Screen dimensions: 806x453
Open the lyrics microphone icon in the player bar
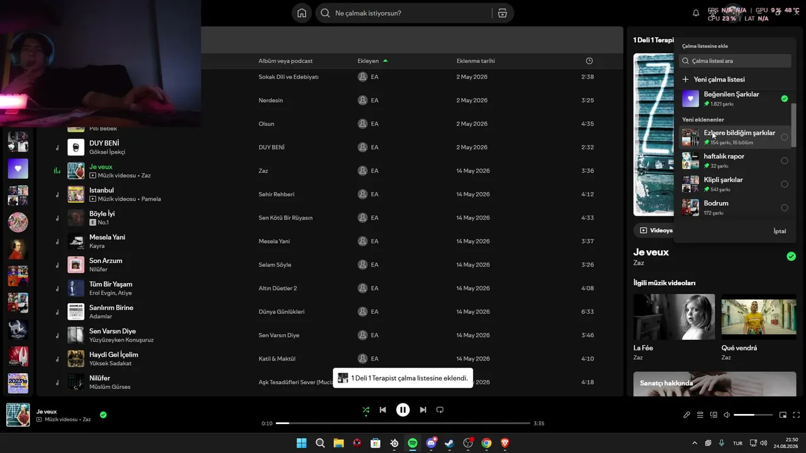tap(687, 415)
